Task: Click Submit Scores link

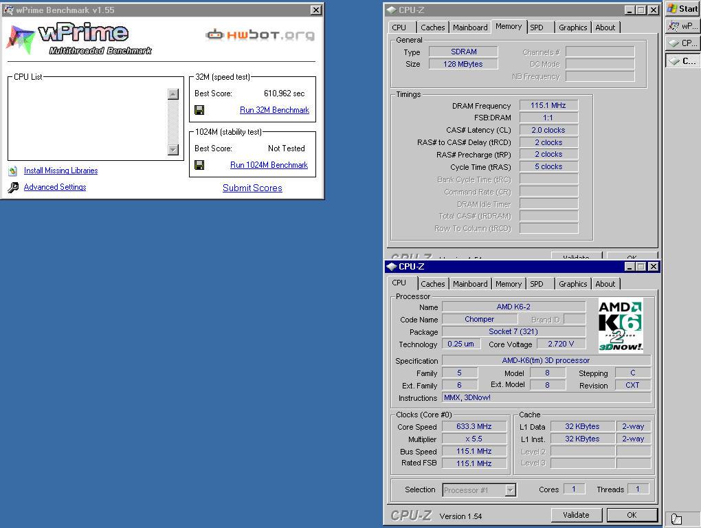Action: 252,188
